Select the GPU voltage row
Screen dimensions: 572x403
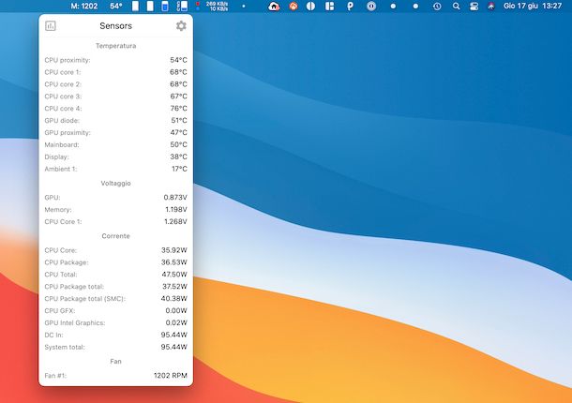(x=115, y=198)
